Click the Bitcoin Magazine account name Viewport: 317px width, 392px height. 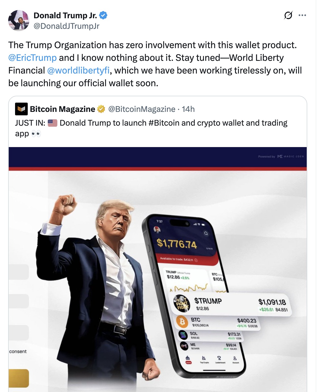point(63,109)
